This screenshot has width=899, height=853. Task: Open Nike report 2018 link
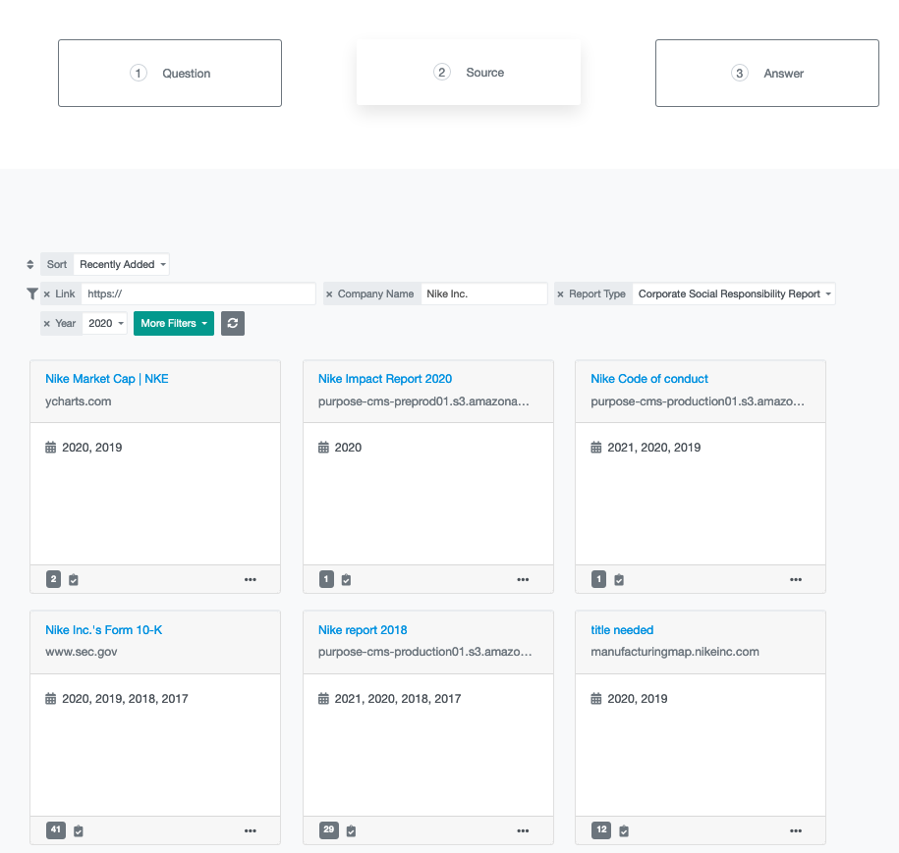363,630
